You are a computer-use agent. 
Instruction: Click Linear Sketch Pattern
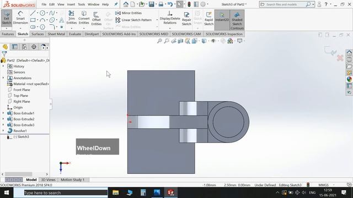click(133, 20)
